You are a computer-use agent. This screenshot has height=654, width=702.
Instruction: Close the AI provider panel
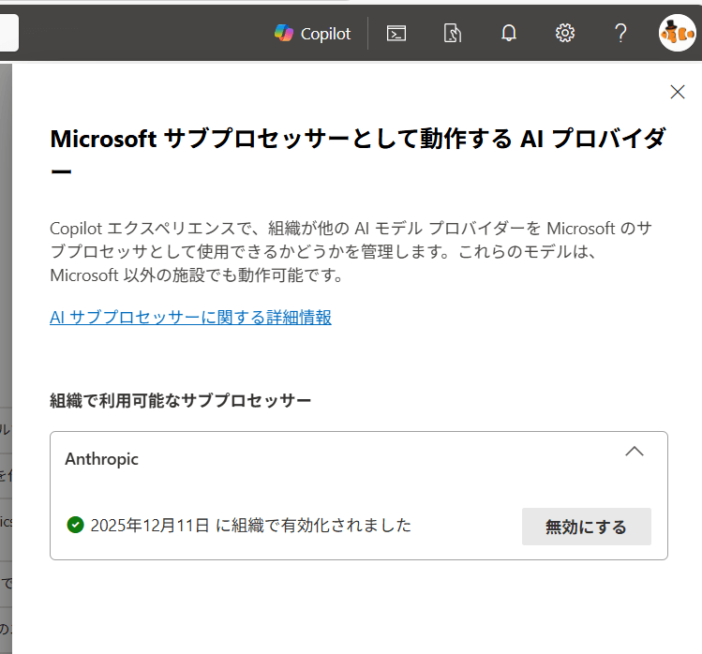click(x=678, y=92)
